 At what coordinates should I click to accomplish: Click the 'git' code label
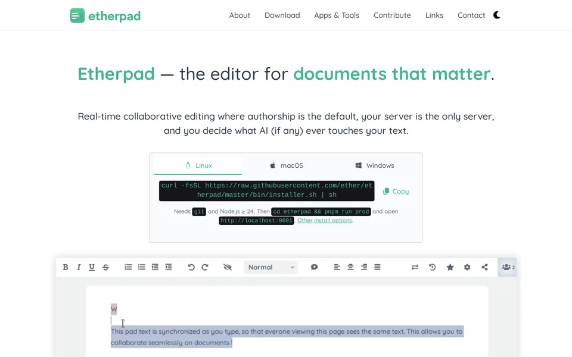(199, 212)
